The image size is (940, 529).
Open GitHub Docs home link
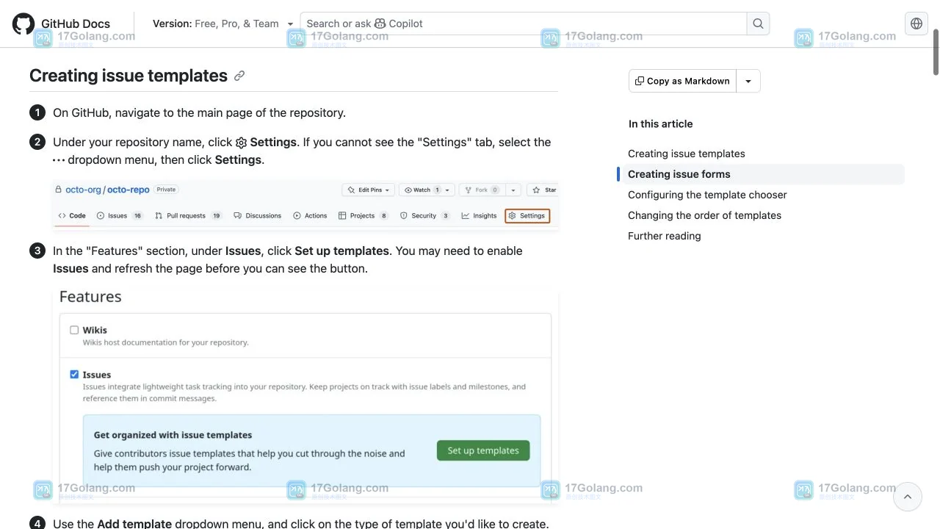click(76, 24)
